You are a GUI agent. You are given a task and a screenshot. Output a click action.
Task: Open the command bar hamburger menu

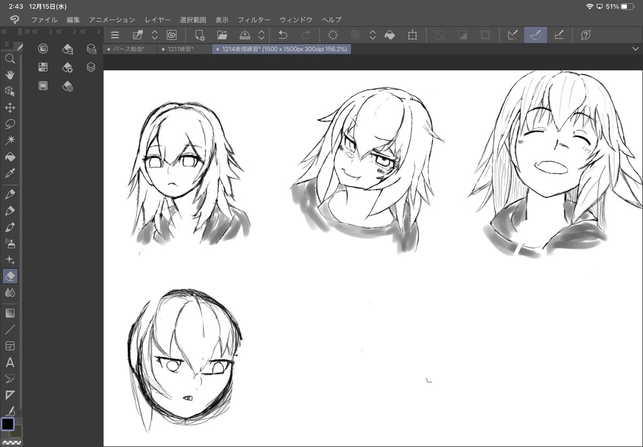[x=115, y=35]
